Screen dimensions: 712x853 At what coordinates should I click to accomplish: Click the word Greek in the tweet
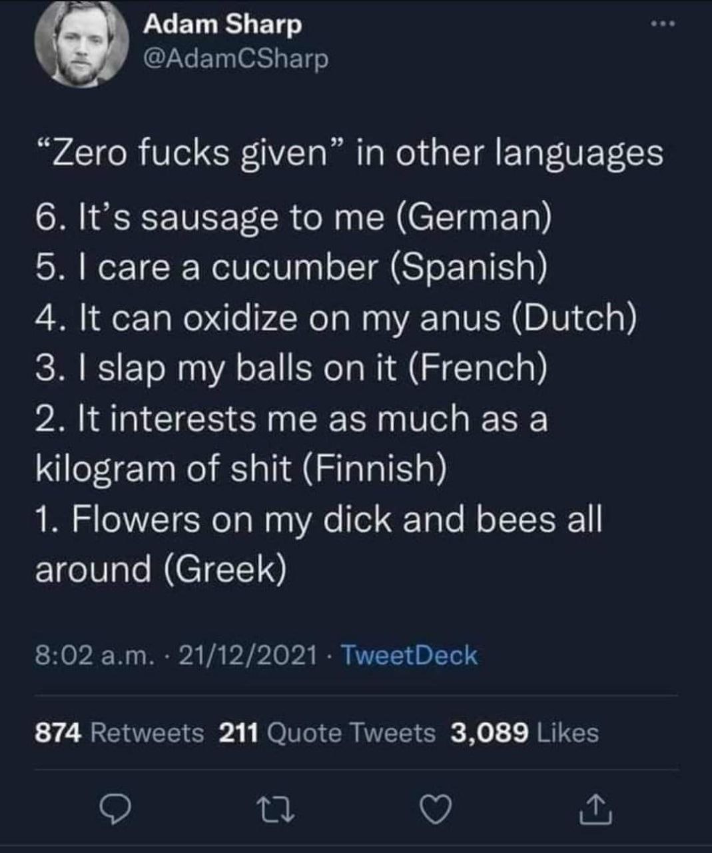click(x=223, y=569)
